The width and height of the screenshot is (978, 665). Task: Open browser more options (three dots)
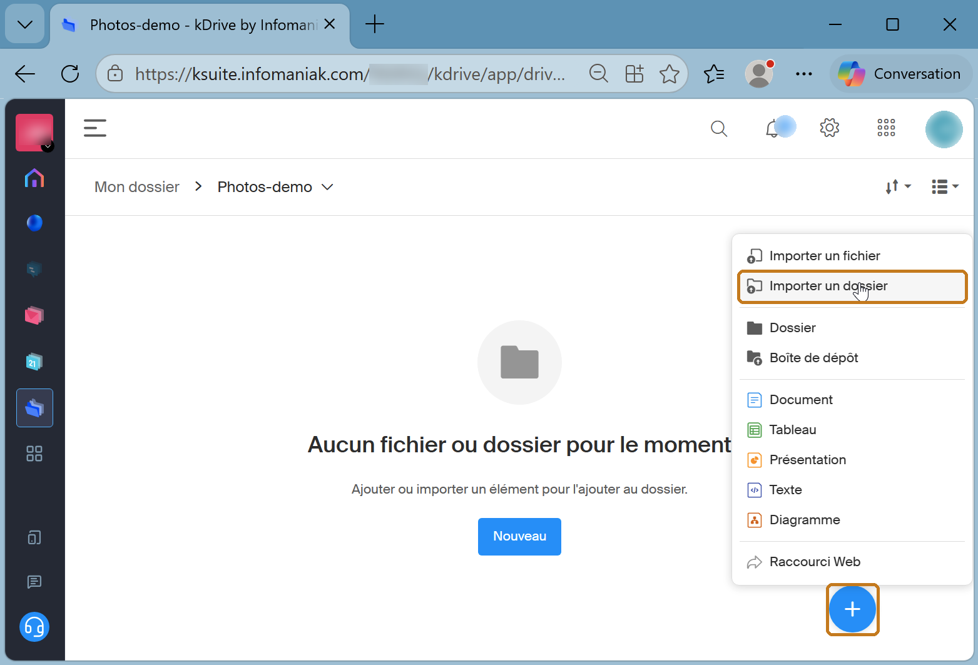pos(804,74)
